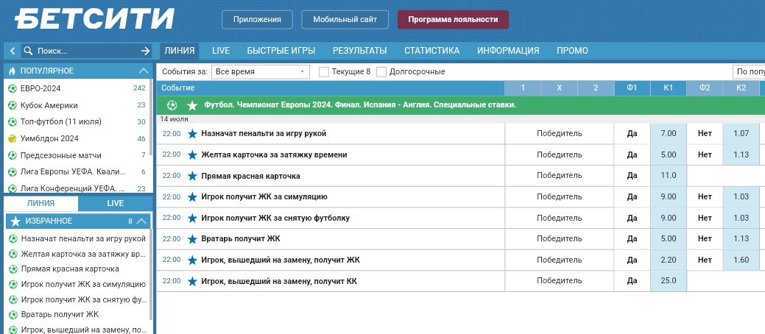The image size is (765, 334).
Task: Click the Мобильный сайт button
Action: click(x=345, y=20)
